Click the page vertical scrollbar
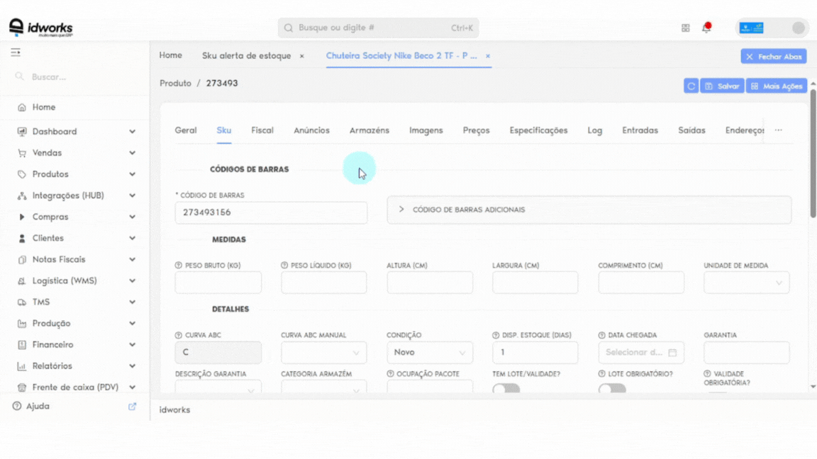 click(x=813, y=154)
